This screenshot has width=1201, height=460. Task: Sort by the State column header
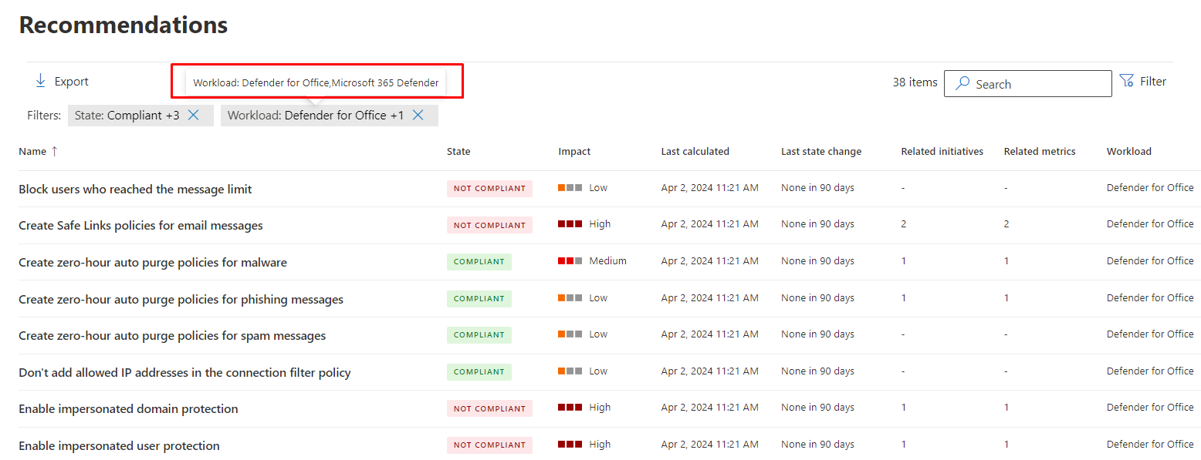[x=458, y=152]
